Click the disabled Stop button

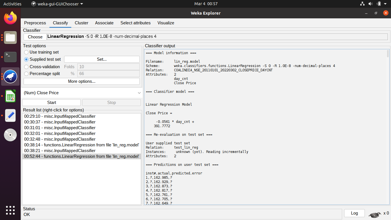112,103
